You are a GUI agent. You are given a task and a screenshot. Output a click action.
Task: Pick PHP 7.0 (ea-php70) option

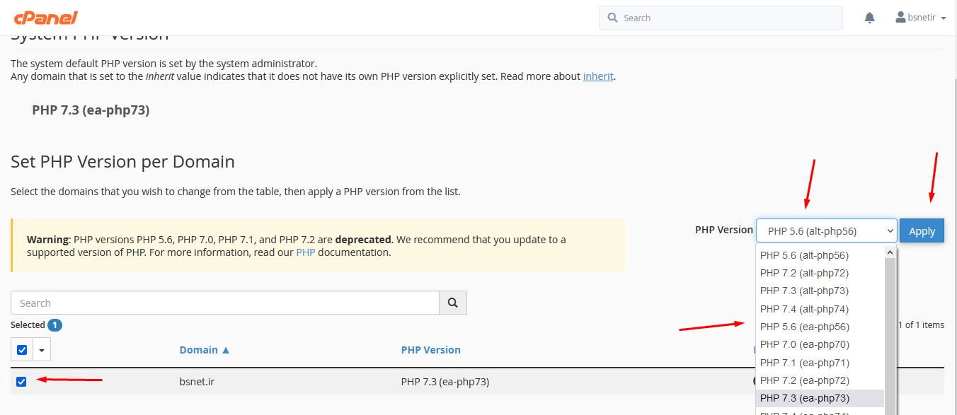pos(820,344)
